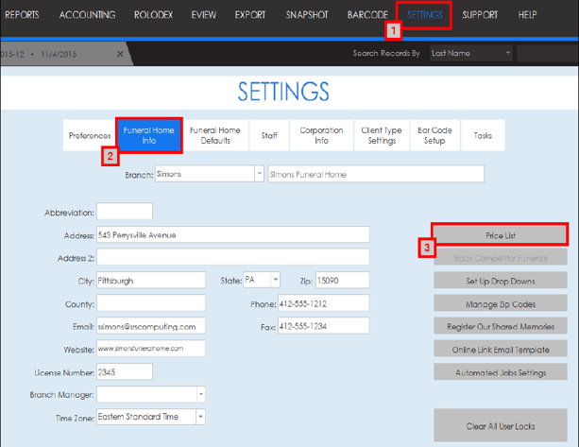Screen dimensions: 579x447
Task: Select the Staff tab
Action: coord(269,136)
